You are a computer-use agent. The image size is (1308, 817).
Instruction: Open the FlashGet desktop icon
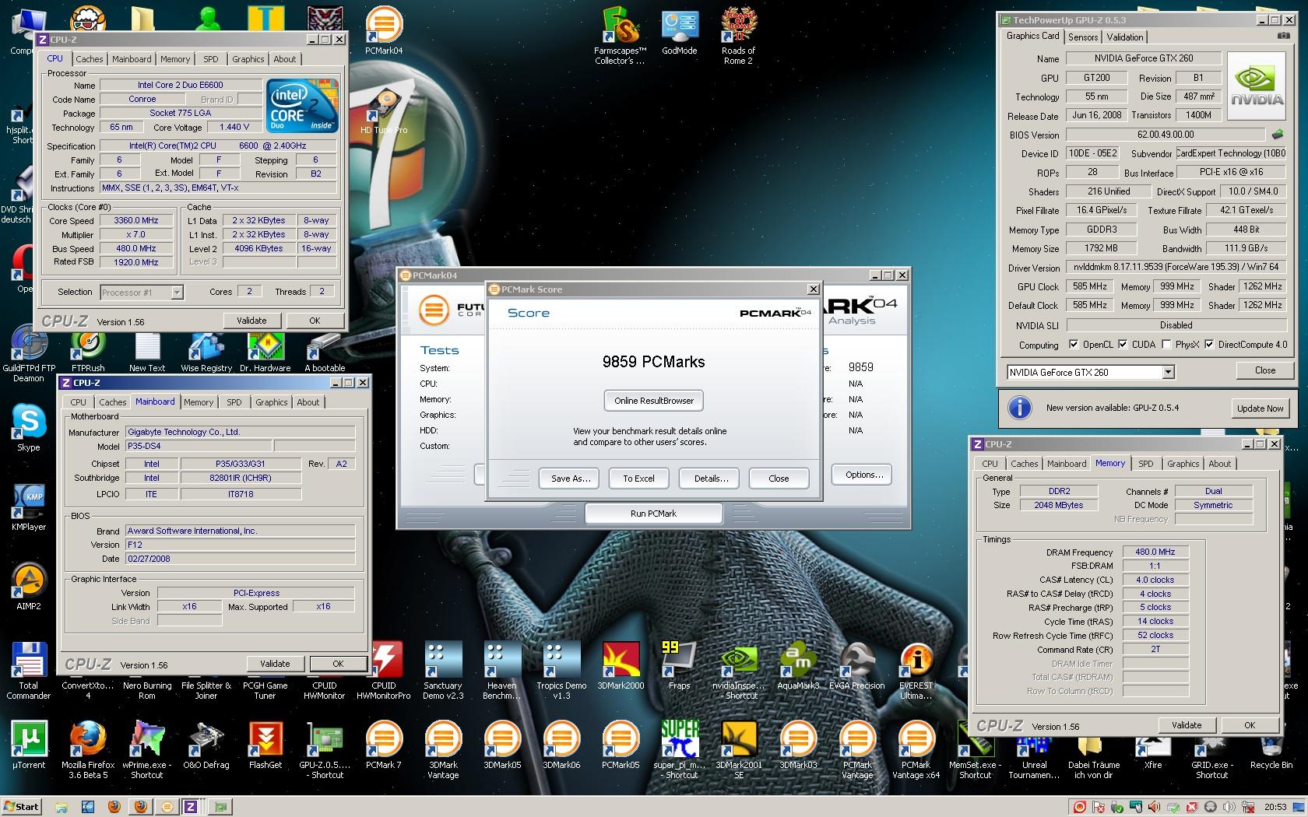(x=265, y=745)
